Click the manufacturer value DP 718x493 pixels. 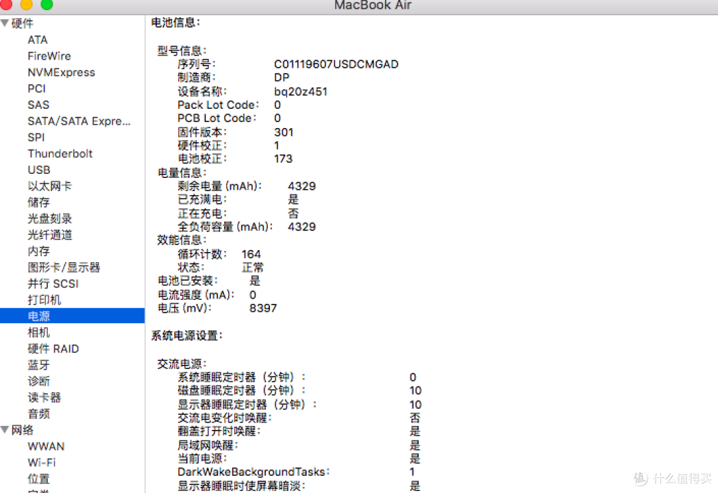[x=282, y=78]
